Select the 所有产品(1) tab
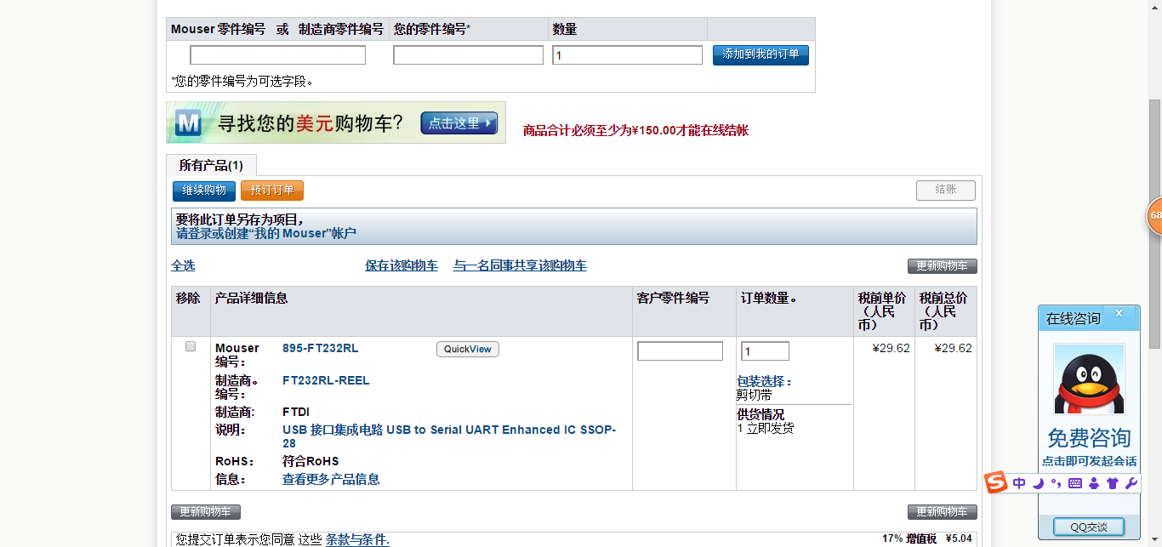The width and height of the screenshot is (1162, 547). pyautogui.click(x=211, y=165)
